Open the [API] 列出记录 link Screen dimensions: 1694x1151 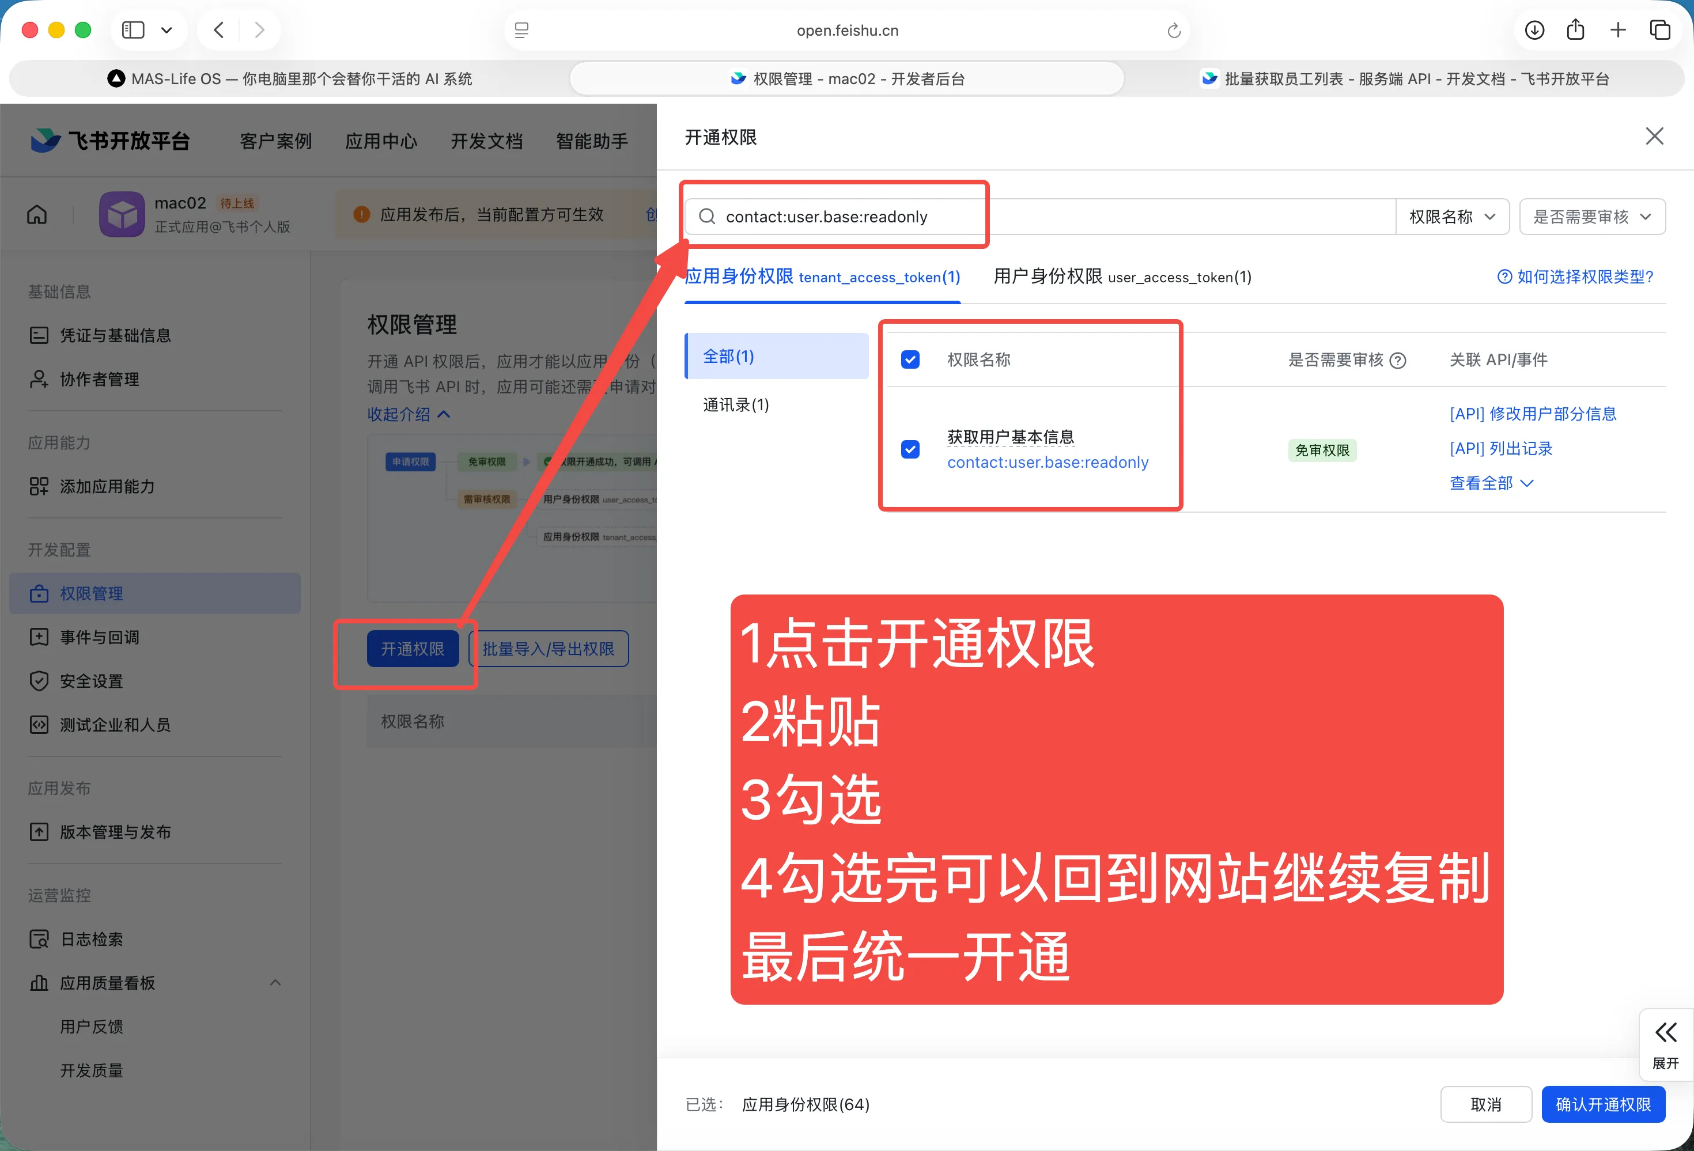1501,448
